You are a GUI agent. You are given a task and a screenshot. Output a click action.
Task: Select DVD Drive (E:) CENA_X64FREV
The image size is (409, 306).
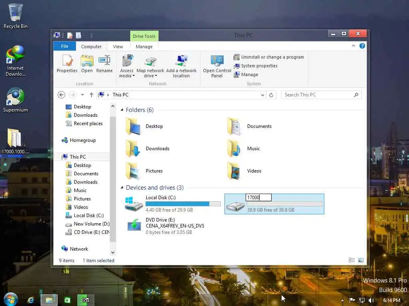point(165,226)
